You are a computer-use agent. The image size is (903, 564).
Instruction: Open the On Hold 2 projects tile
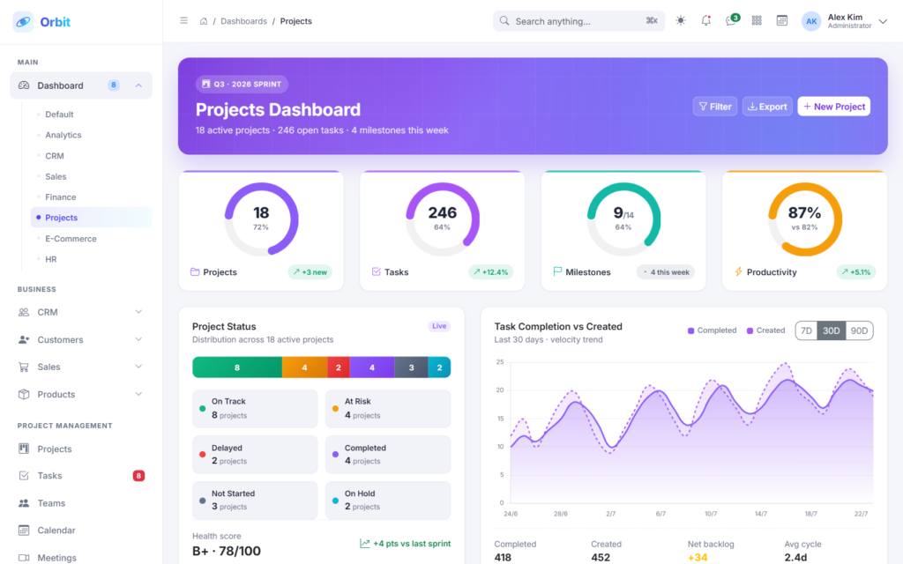(388, 501)
